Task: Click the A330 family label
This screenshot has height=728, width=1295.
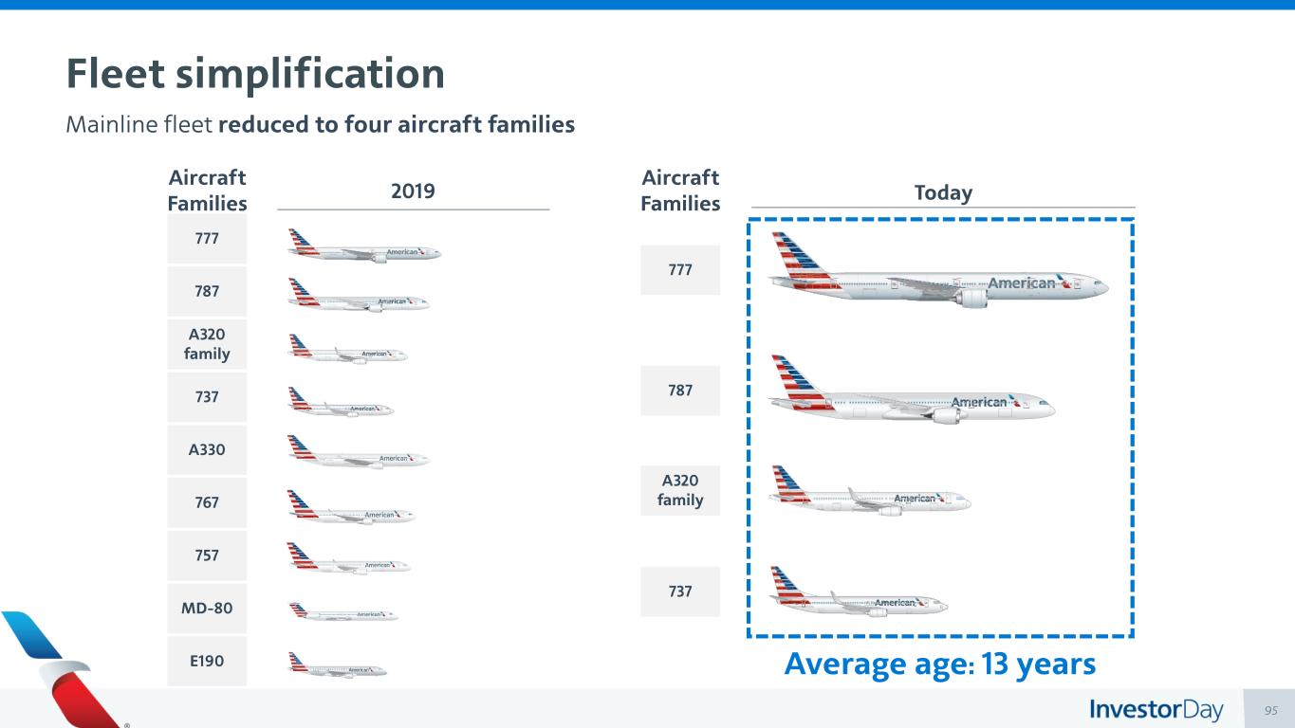Action: pos(207,449)
